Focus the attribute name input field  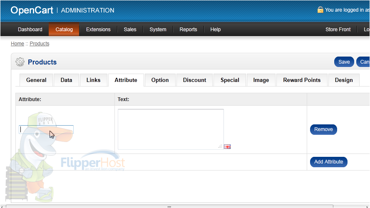point(46,129)
